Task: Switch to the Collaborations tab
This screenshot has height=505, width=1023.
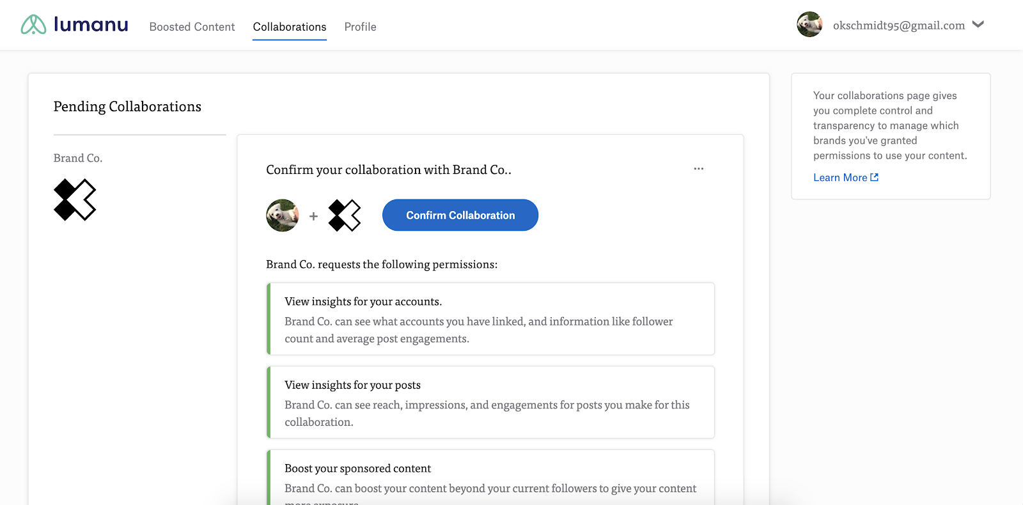Action: coord(290,27)
